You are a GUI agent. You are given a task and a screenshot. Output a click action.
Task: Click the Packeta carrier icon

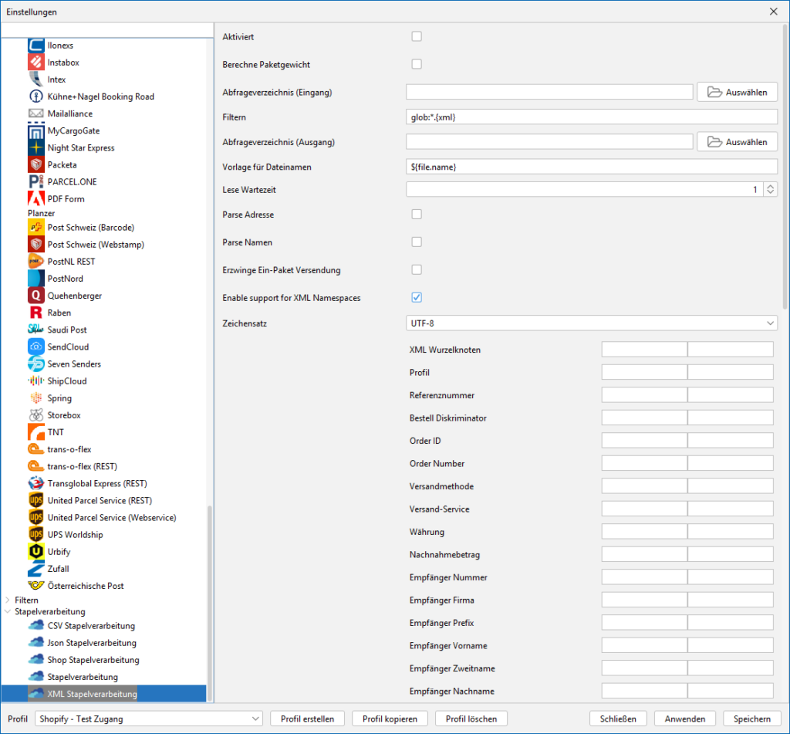tap(35, 164)
